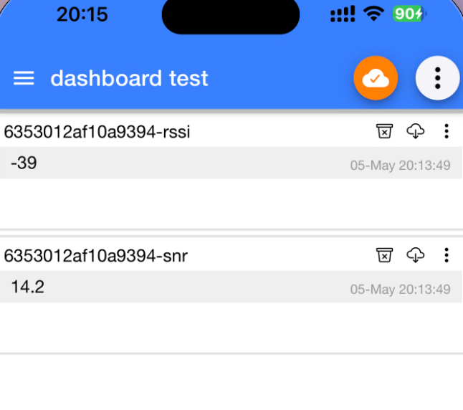Tap the rssi timestamp 05-May 20:13:49
Screen dimensions: 463x410
[x=400, y=166]
